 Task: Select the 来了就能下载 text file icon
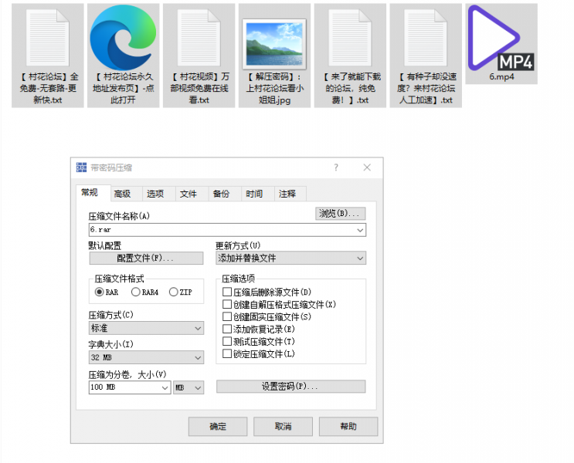[x=351, y=39]
